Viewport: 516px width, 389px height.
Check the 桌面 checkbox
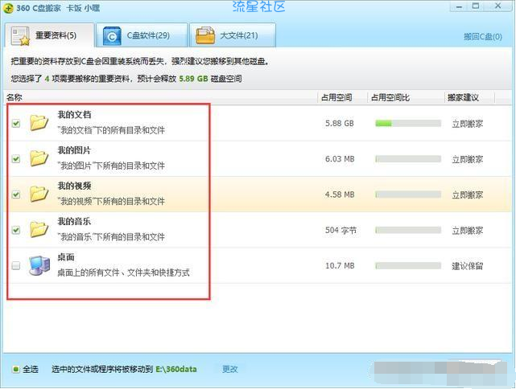(16, 265)
